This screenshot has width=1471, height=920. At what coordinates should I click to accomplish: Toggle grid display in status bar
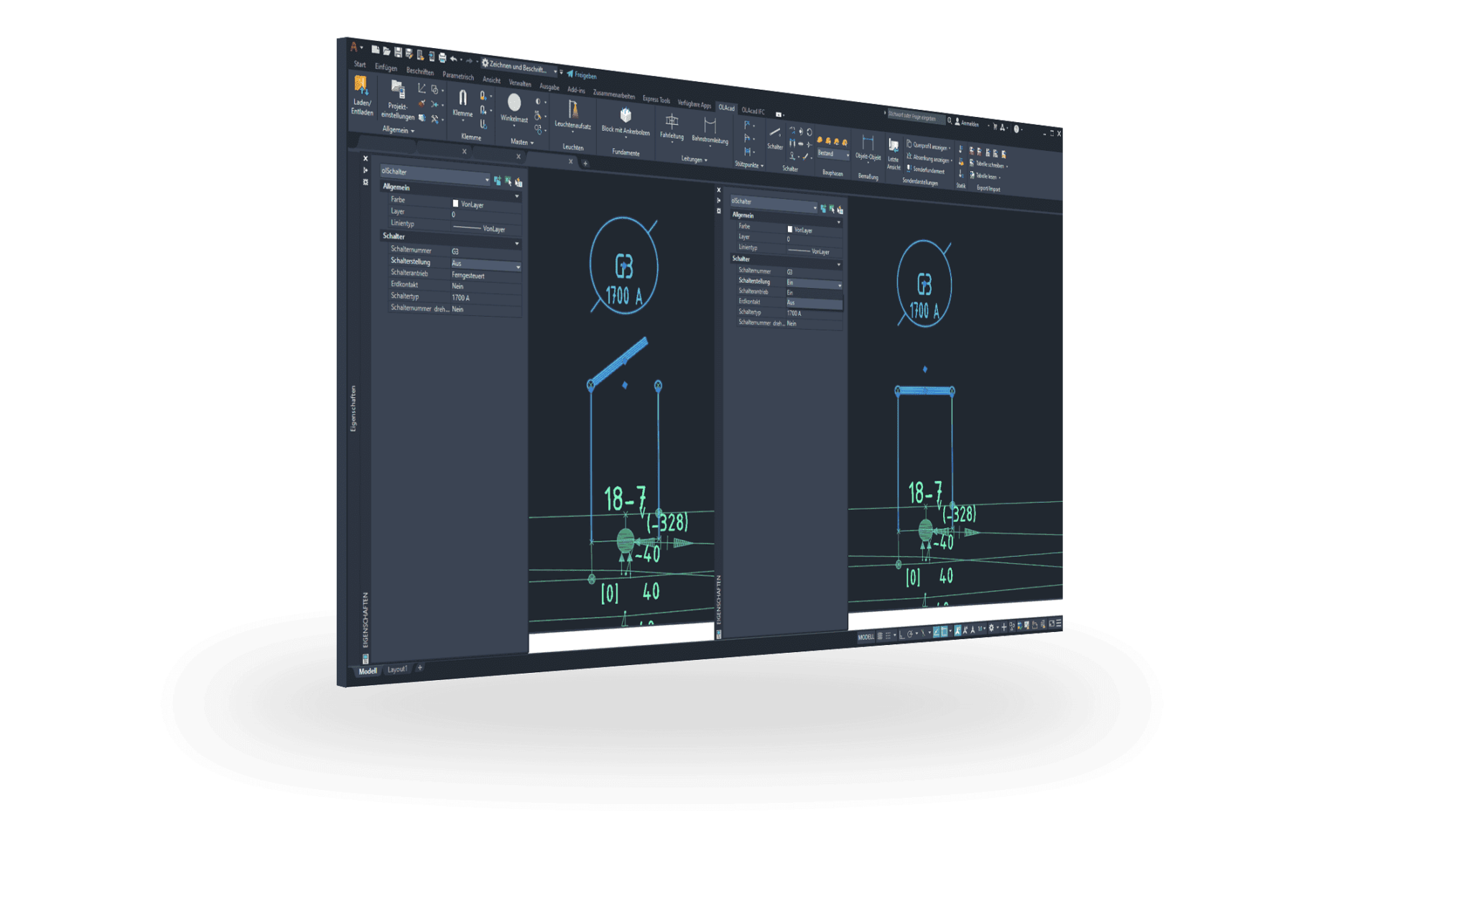[880, 636]
